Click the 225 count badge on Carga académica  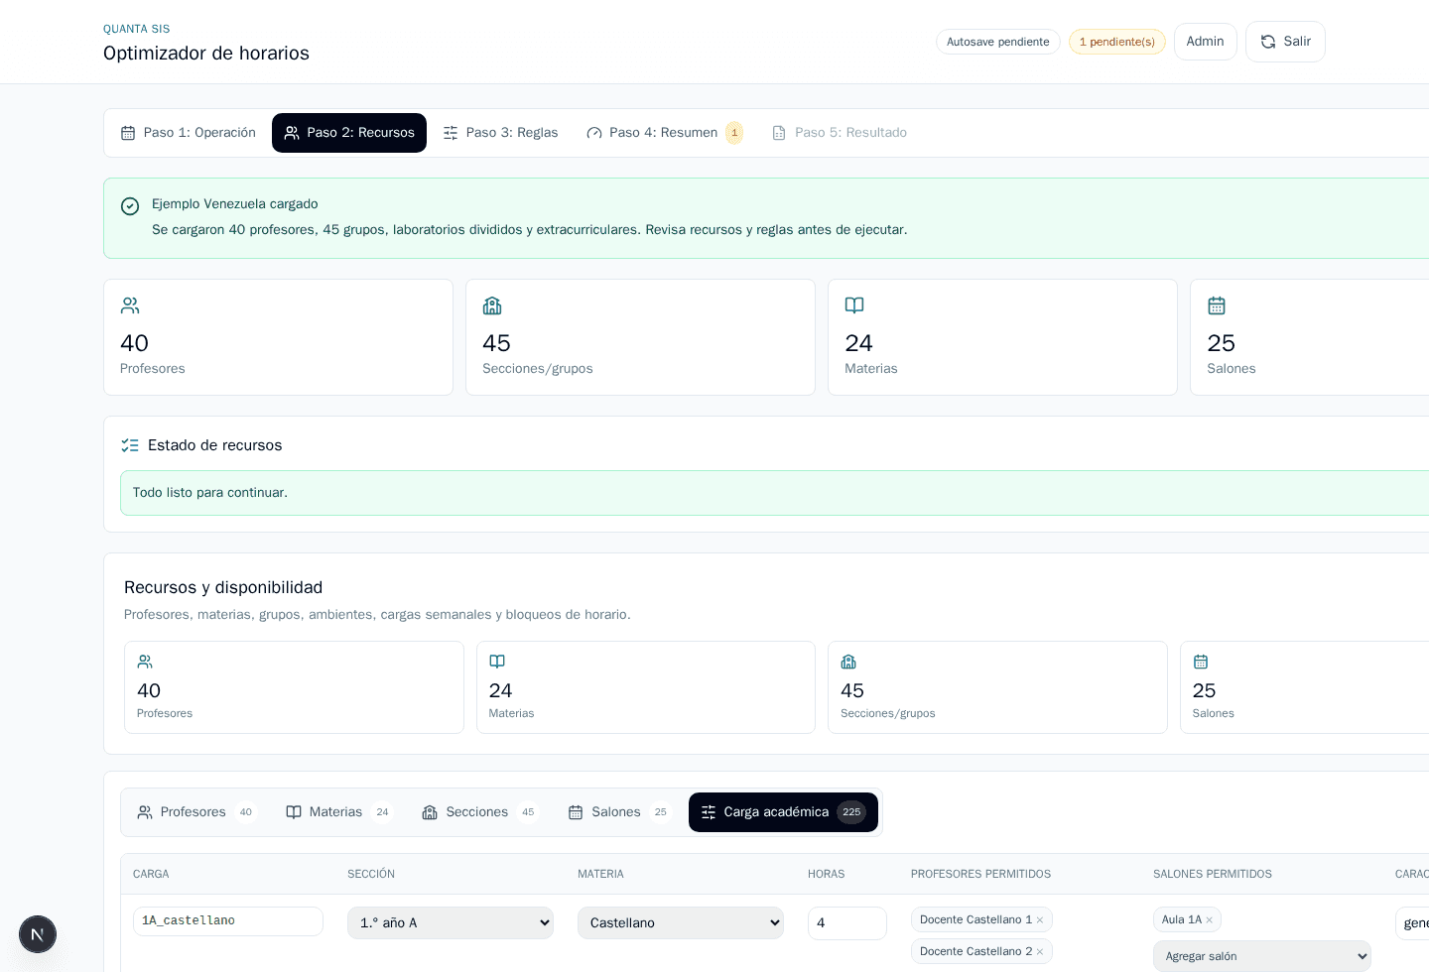pyautogui.click(x=851, y=812)
